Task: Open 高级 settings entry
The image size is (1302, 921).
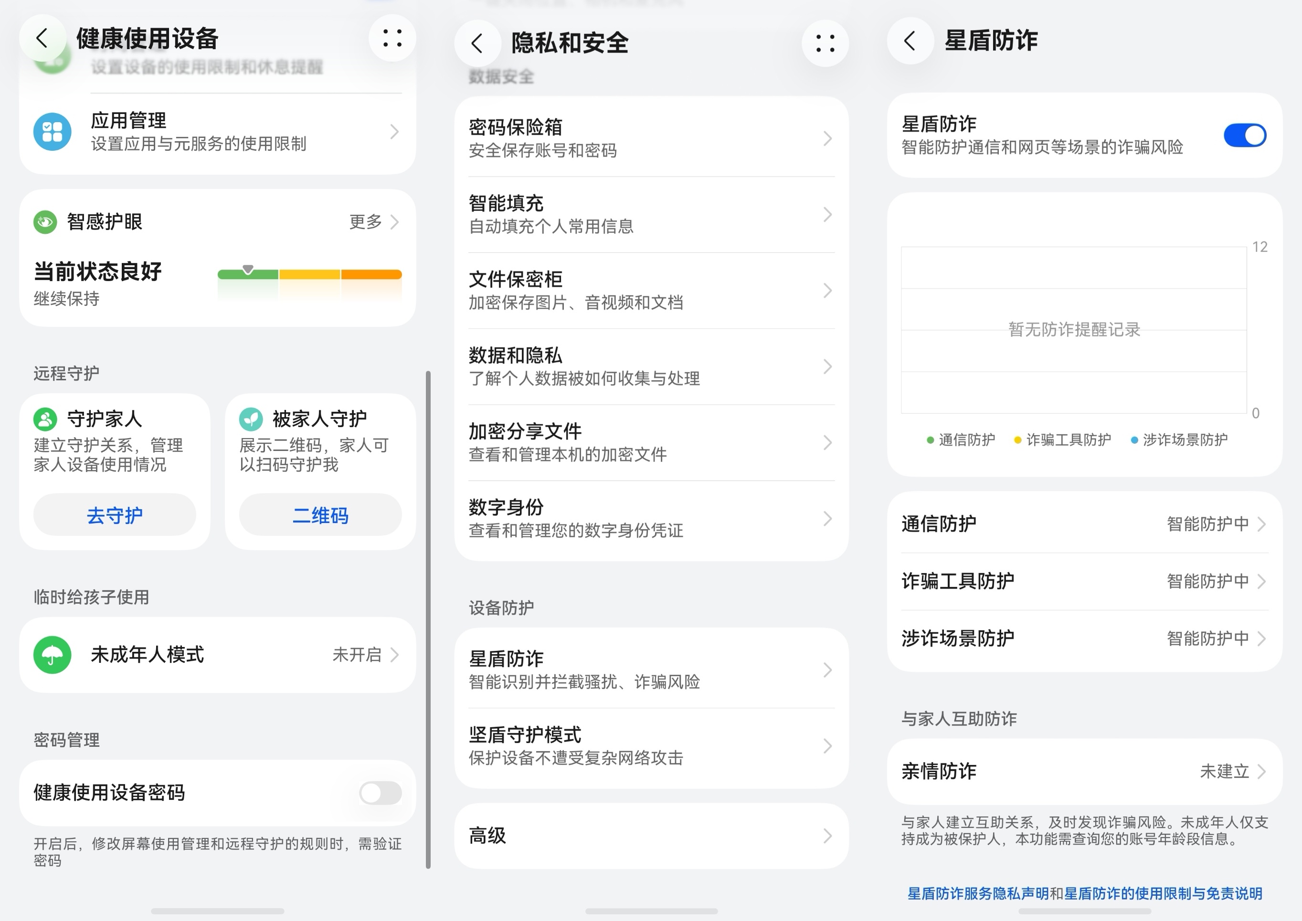Action: (x=651, y=836)
